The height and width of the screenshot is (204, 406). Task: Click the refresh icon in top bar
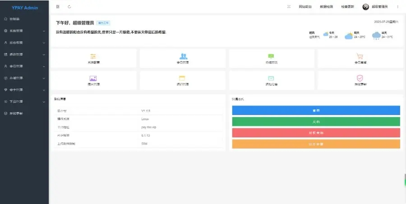tap(69, 7)
